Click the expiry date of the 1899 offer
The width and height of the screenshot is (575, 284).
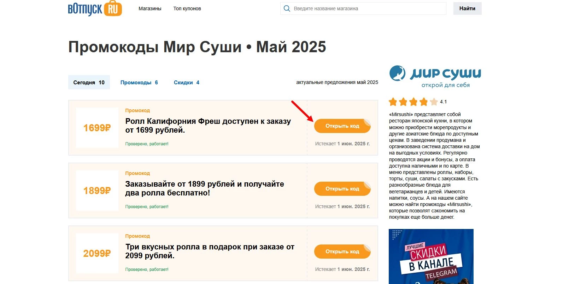pos(342,206)
